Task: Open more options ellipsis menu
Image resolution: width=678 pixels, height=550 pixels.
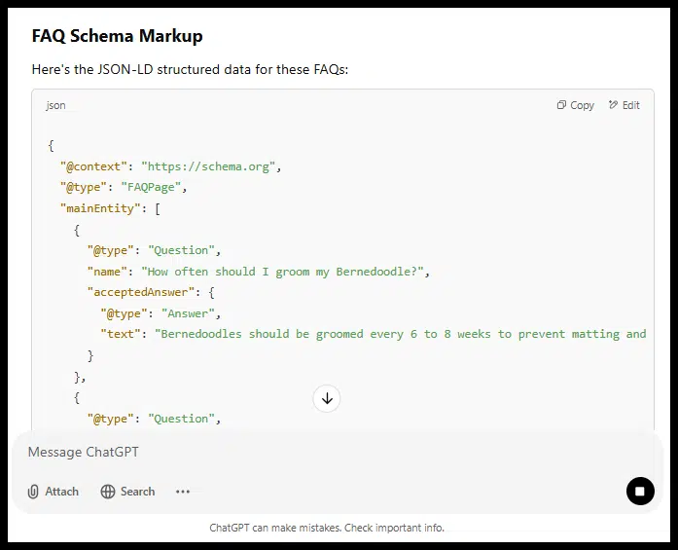Action: (x=183, y=492)
